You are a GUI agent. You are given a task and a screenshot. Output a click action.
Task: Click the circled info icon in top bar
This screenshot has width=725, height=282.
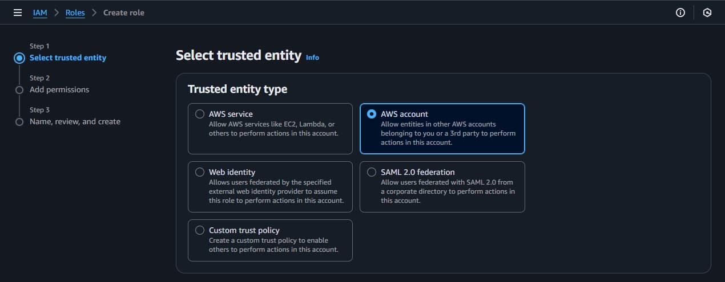point(680,13)
